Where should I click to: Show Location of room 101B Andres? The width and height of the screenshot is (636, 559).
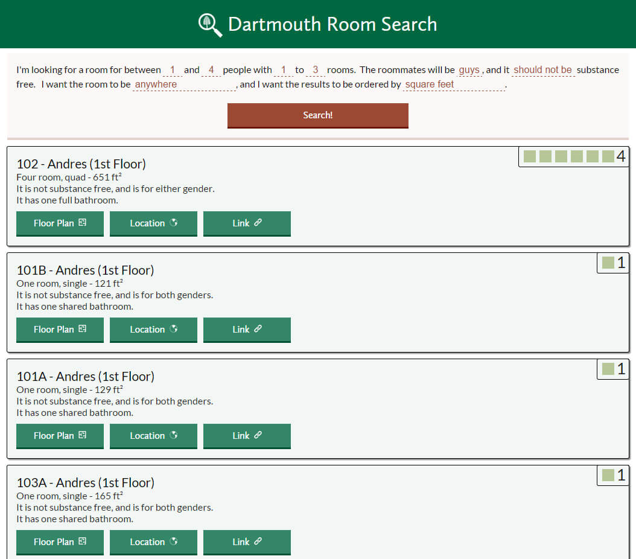153,330
